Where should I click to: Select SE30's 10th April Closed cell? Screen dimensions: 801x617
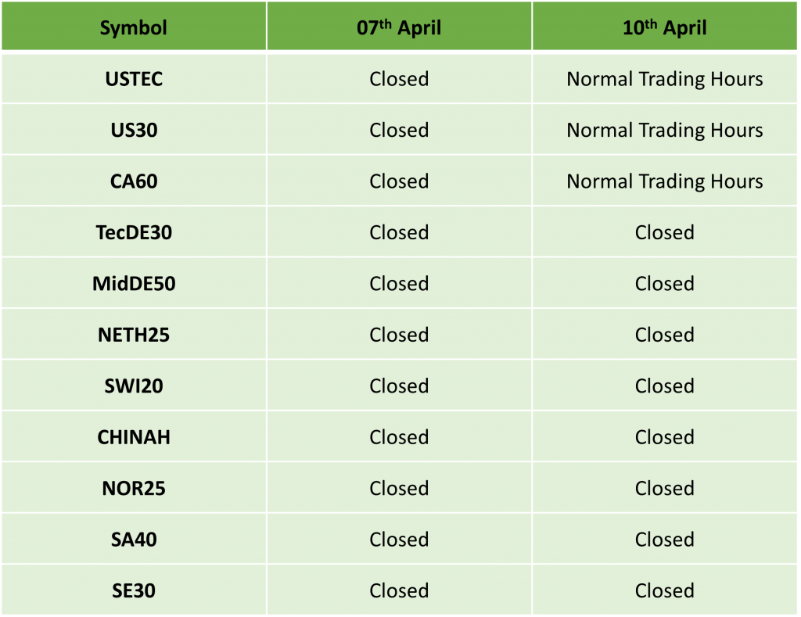coord(665,590)
